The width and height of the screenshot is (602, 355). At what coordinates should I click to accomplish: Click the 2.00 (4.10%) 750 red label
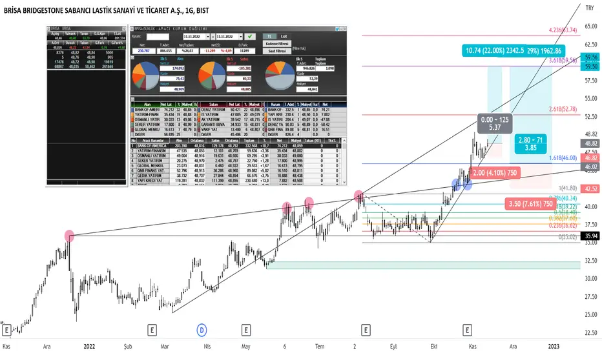[x=495, y=173]
